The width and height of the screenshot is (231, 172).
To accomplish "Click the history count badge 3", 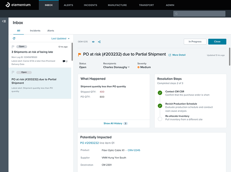I will point(126,124).
